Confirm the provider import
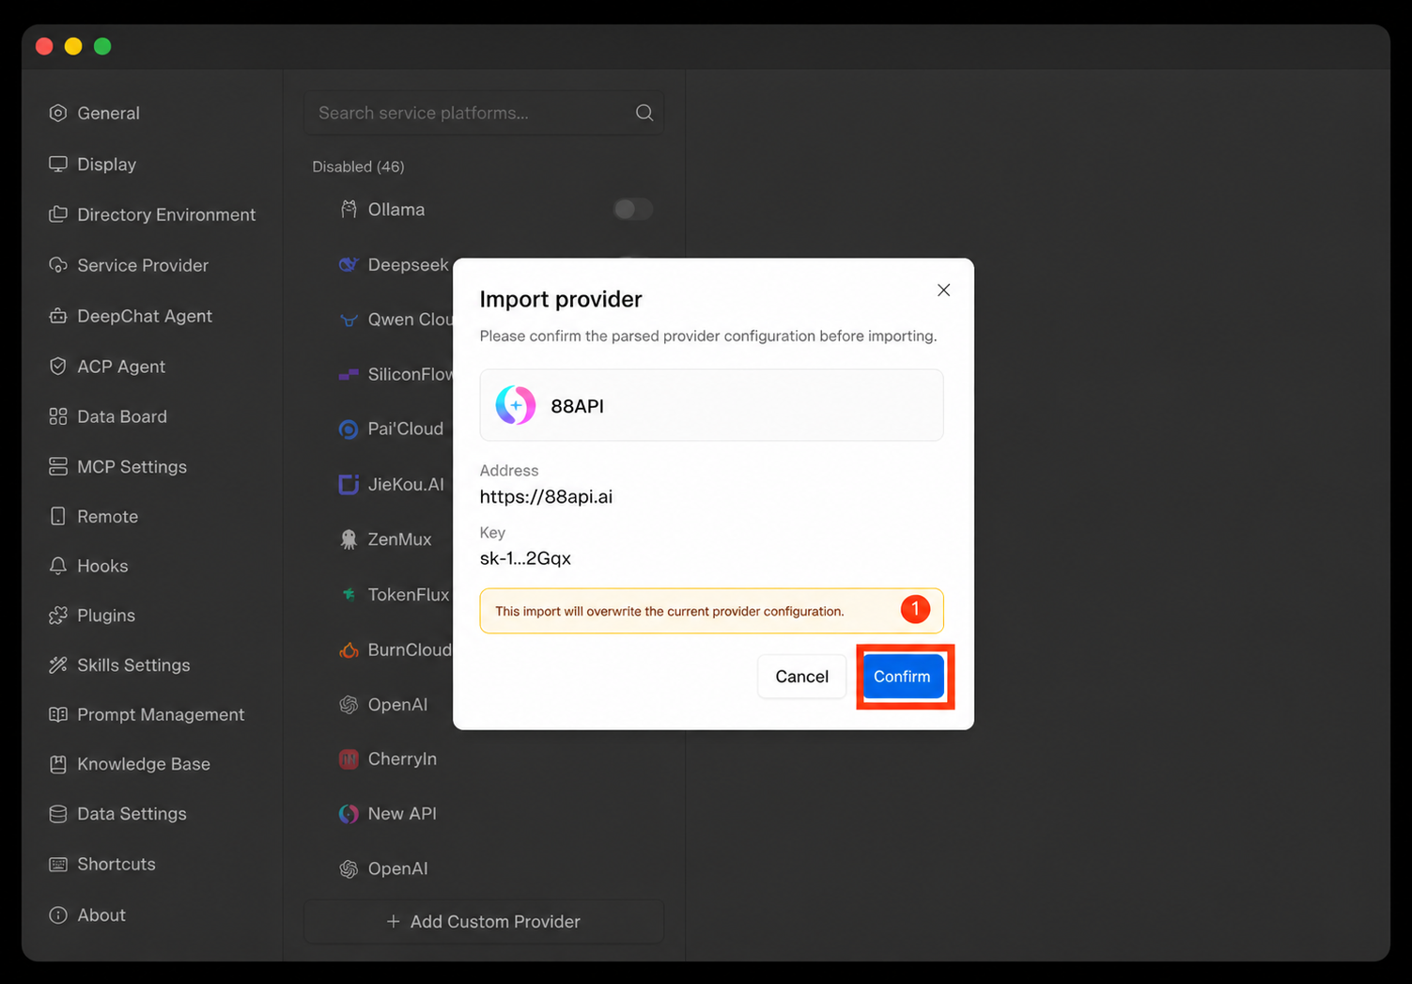This screenshot has height=984, width=1412. (x=902, y=677)
